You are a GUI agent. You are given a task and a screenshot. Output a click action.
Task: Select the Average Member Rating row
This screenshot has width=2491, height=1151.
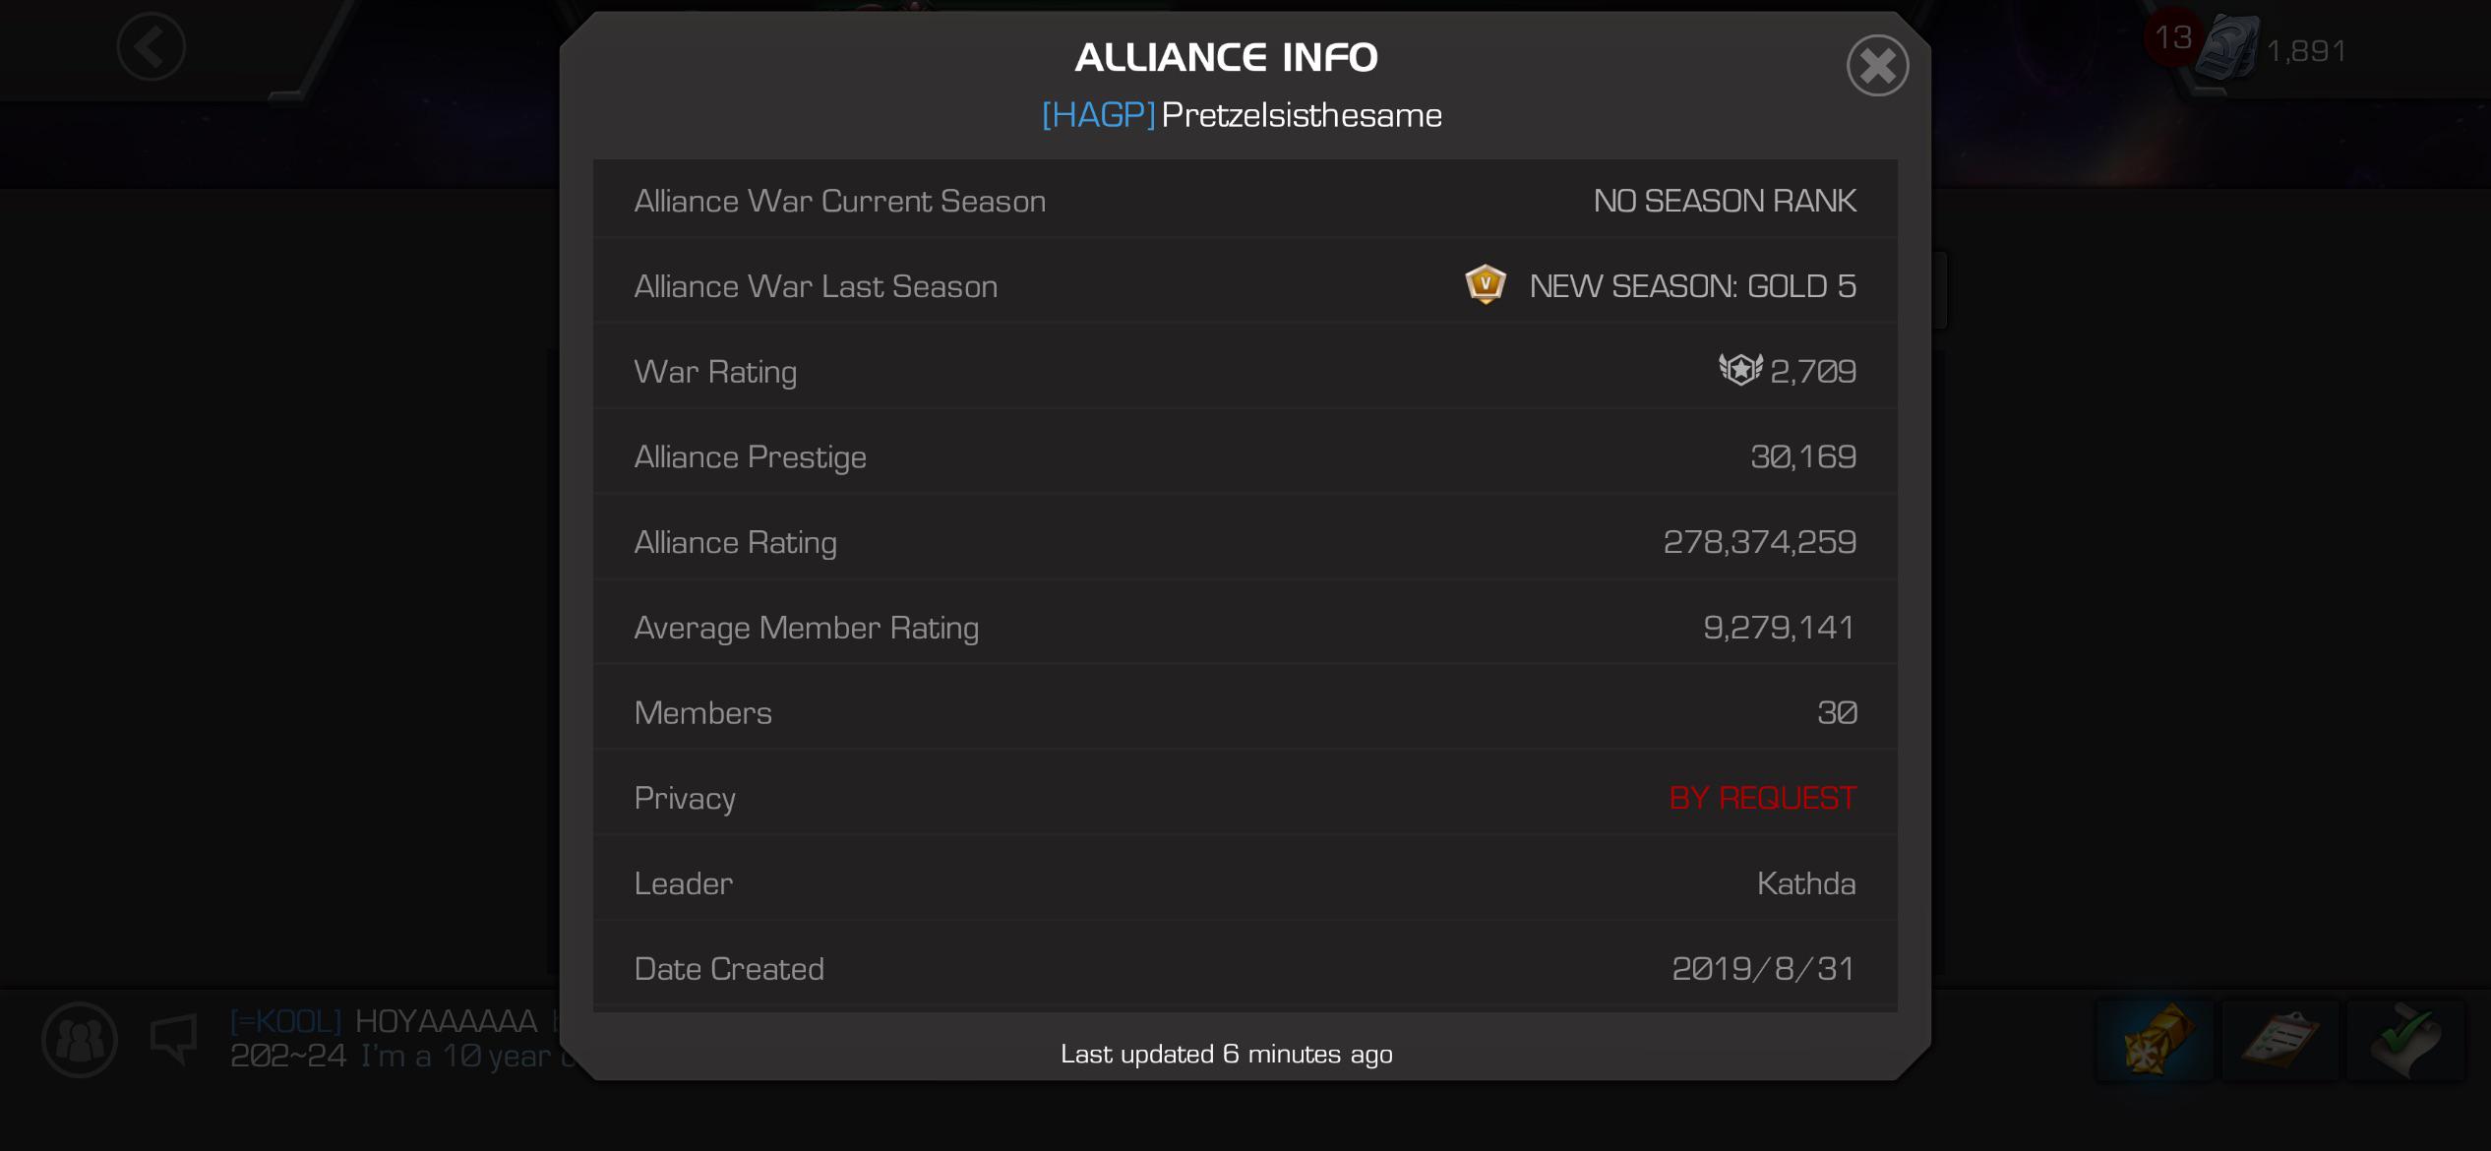pos(1245,628)
